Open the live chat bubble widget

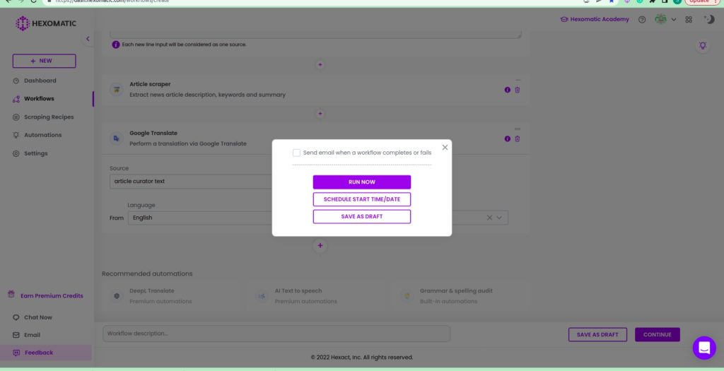(x=704, y=348)
